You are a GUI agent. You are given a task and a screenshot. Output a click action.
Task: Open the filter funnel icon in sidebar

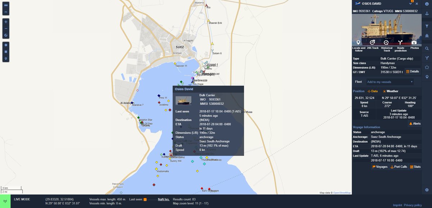(427, 26)
